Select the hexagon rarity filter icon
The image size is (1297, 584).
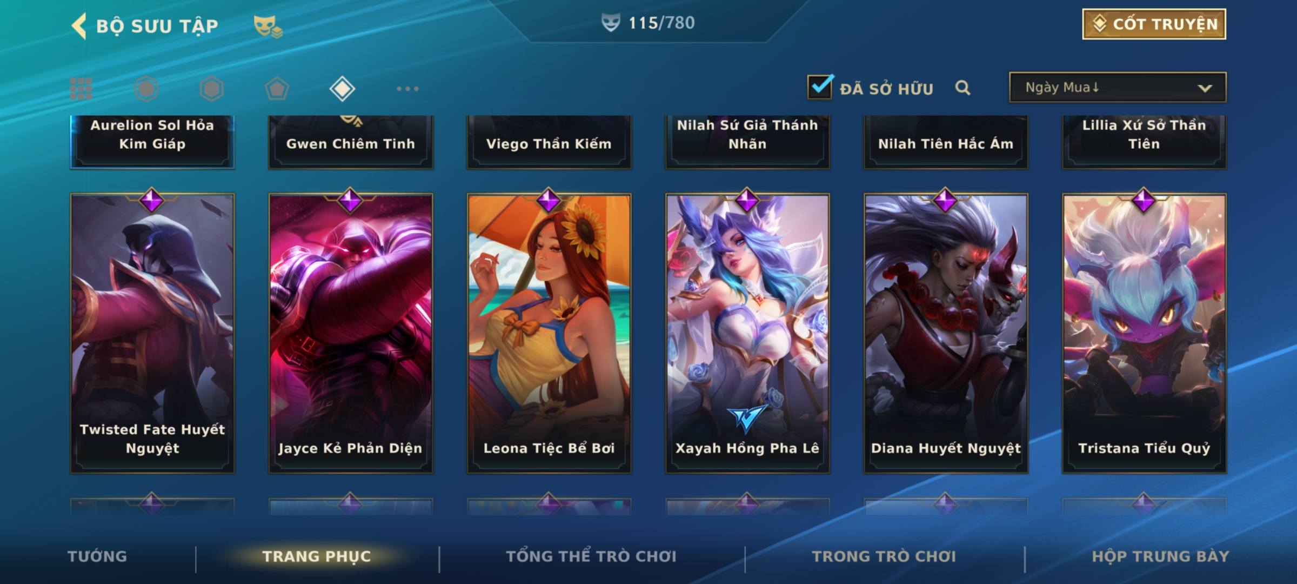pyautogui.click(x=211, y=89)
